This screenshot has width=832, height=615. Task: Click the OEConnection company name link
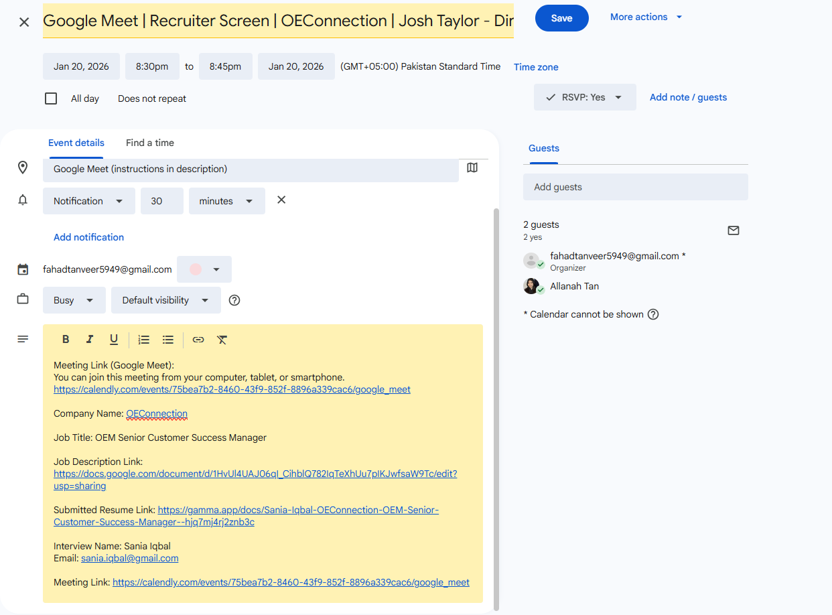pos(157,413)
